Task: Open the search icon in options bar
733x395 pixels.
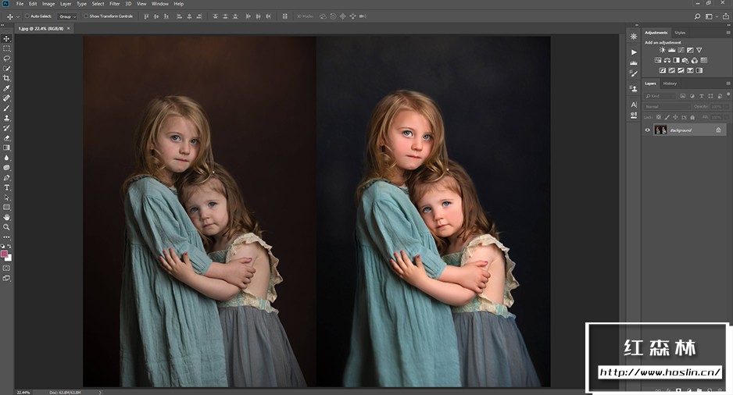Action: (x=697, y=16)
